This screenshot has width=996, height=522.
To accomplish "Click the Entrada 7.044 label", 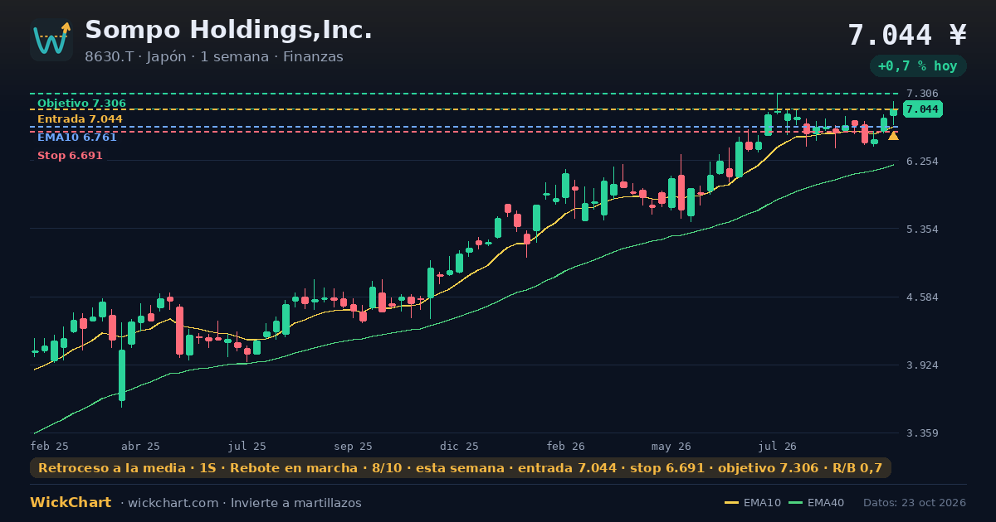I will (x=80, y=119).
